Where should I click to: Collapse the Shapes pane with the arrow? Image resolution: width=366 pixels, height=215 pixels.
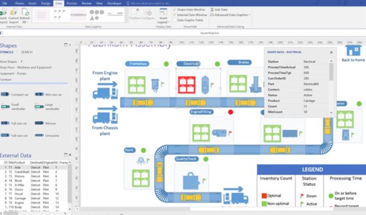tap(70, 45)
